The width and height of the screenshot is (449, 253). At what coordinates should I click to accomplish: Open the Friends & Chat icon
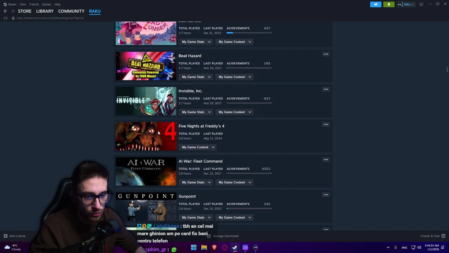443,236
